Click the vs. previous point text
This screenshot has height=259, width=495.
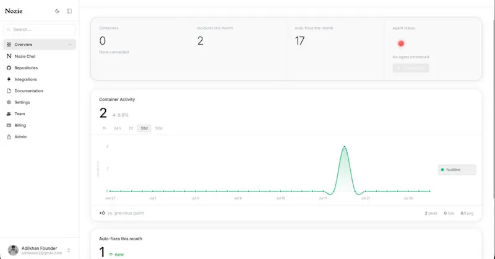pyautogui.click(x=126, y=213)
